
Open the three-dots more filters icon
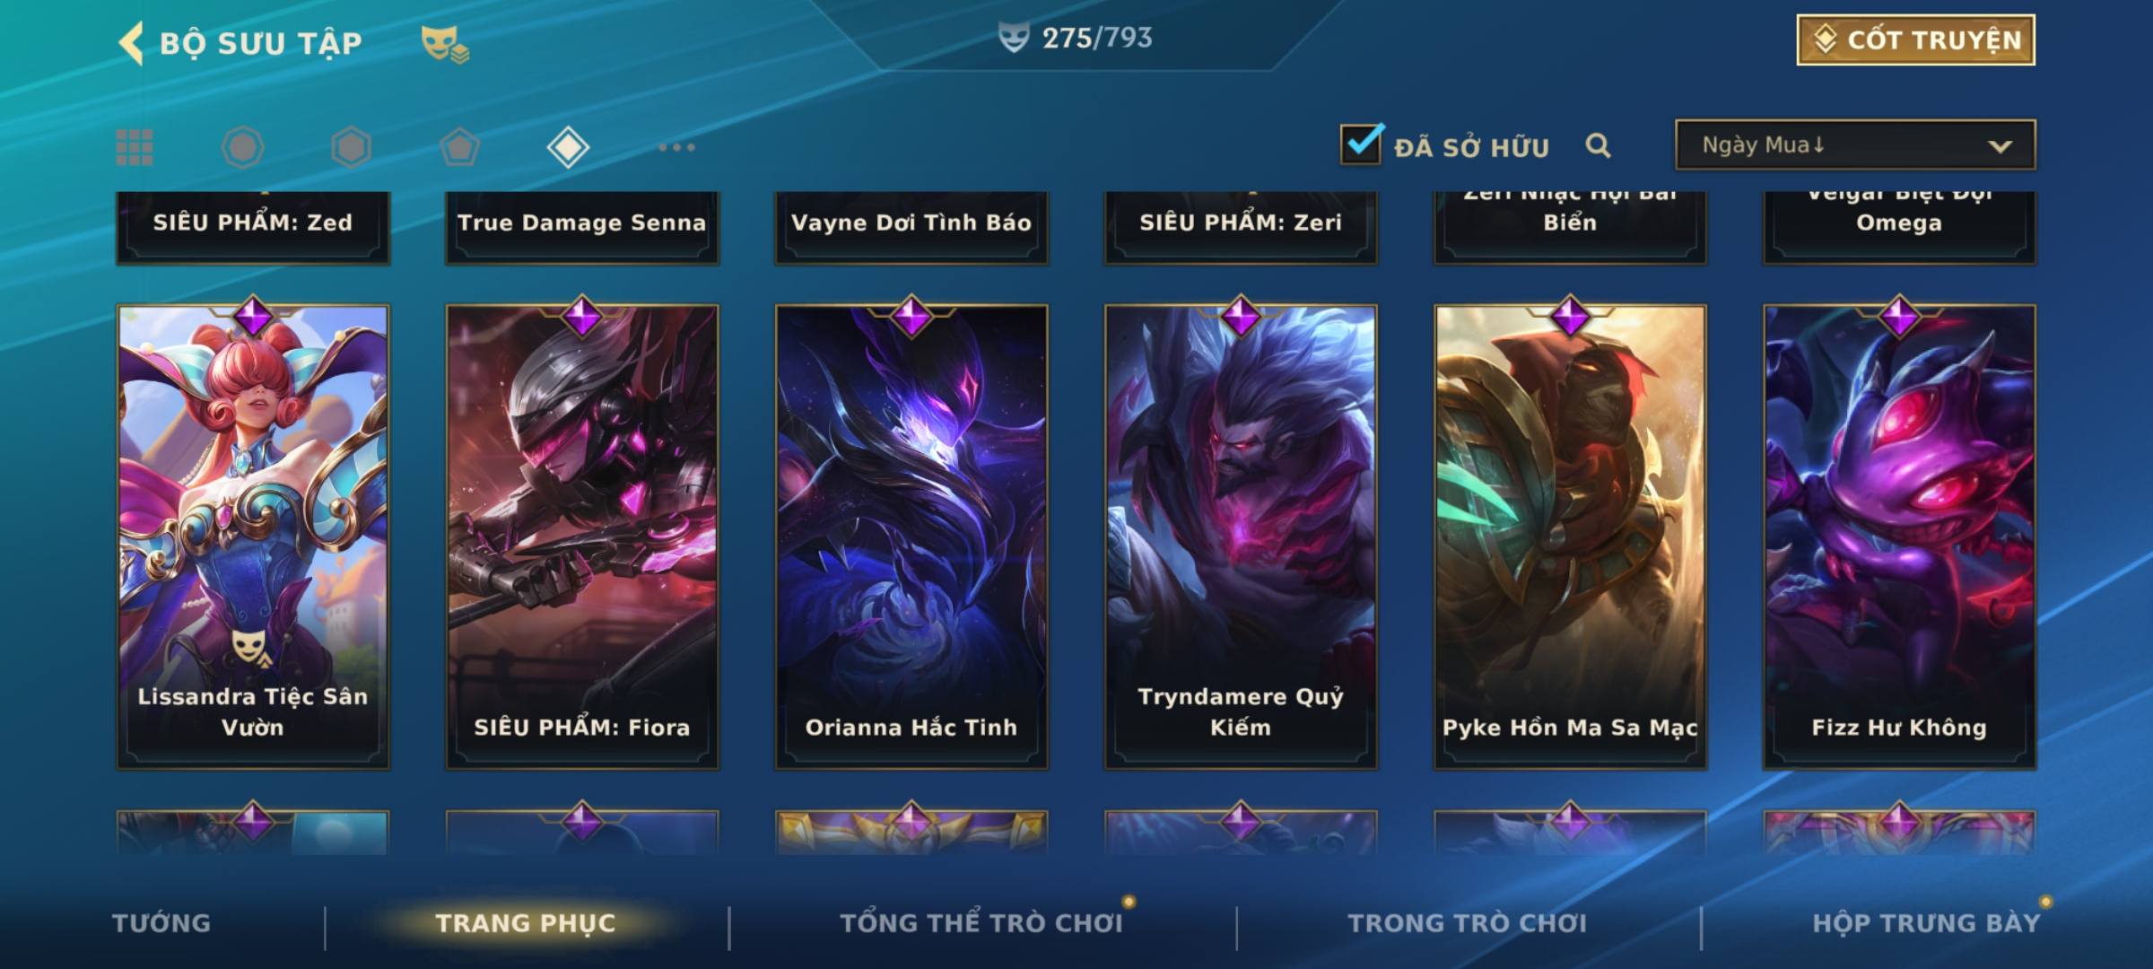pyautogui.click(x=676, y=147)
